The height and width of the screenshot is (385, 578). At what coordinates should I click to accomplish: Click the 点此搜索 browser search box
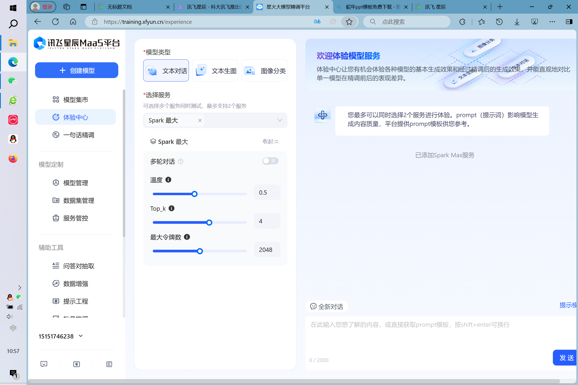407,22
